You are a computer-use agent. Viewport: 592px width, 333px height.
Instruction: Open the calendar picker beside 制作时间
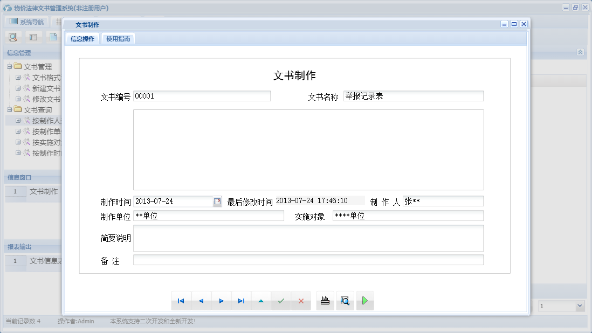(217, 201)
